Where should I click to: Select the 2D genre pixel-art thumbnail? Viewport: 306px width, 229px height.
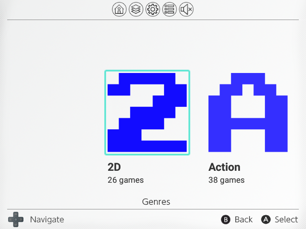tap(147, 113)
